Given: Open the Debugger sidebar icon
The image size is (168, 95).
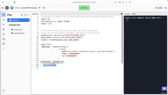Looking at the screenshot, I should (3, 25).
